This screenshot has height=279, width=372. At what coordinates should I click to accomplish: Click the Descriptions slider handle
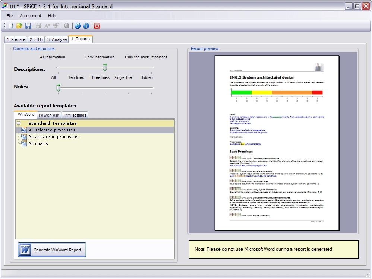(105, 67)
